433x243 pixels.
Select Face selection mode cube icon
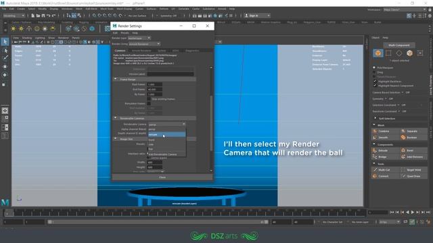409,53
